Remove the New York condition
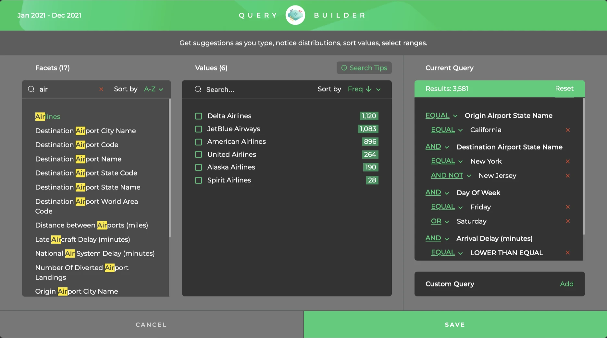607x338 pixels. coord(568,161)
